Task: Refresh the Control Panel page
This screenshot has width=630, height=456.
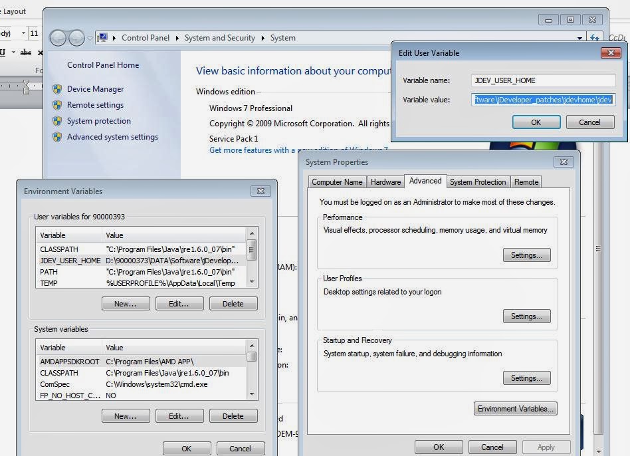Action: click(x=593, y=38)
